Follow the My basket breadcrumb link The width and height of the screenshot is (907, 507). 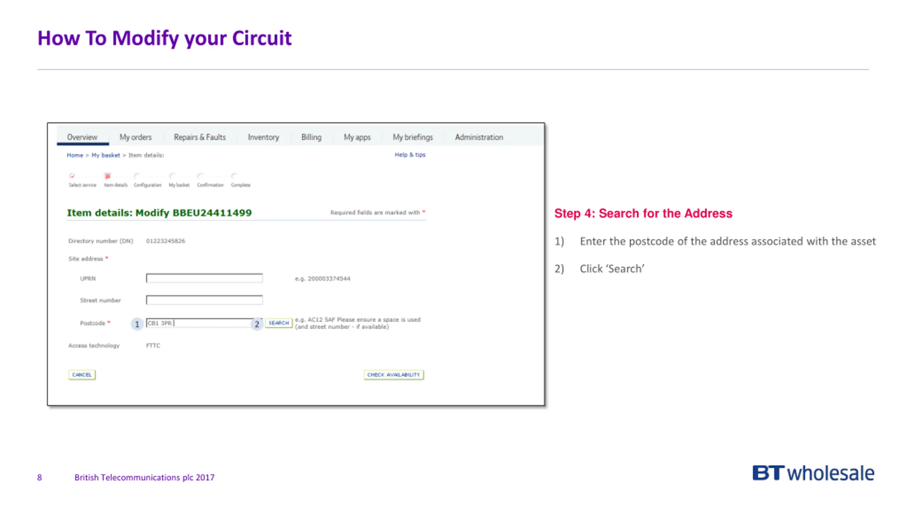[106, 155]
